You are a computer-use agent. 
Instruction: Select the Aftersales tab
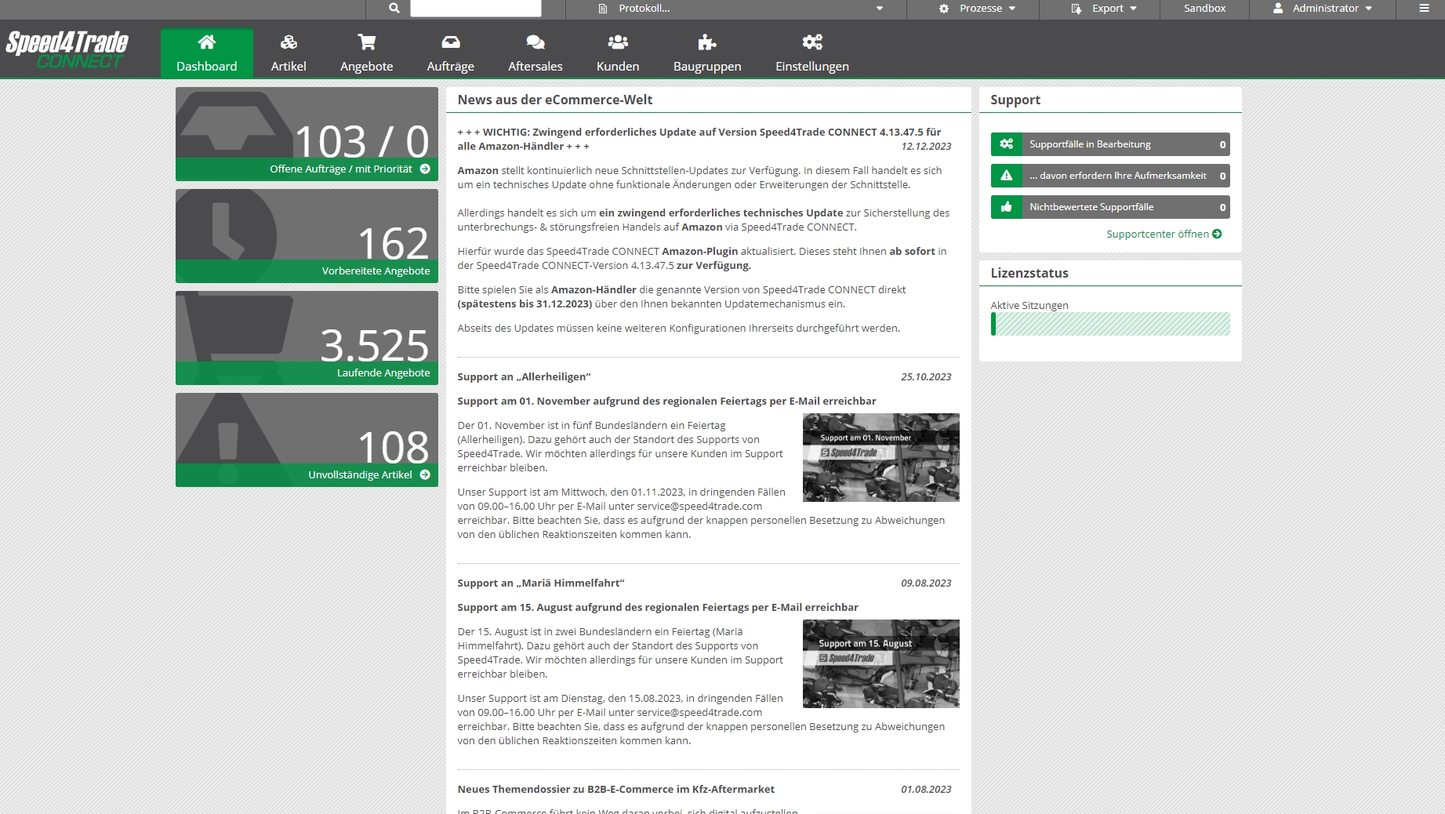click(535, 53)
